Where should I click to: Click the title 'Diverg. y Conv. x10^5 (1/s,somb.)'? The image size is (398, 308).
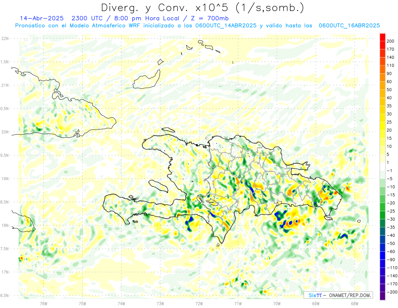(x=202, y=8)
